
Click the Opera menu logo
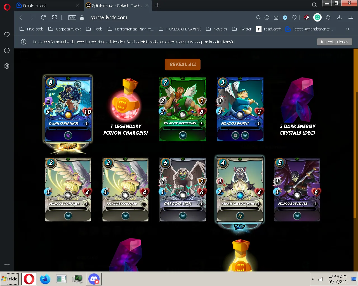point(7,6)
